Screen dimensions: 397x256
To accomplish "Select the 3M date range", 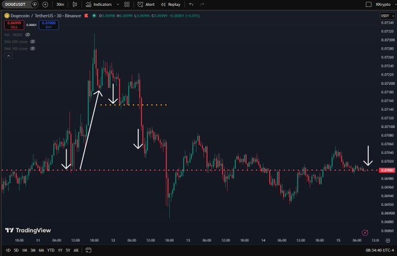I will point(33,250).
